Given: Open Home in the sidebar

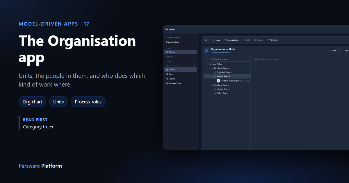Looking at the screenshot, I should point(181,52).
